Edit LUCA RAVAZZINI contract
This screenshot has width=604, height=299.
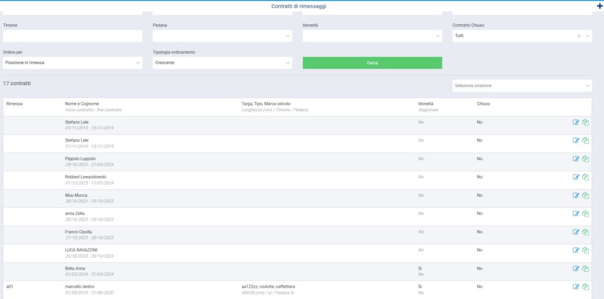pyautogui.click(x=576, y=250)
